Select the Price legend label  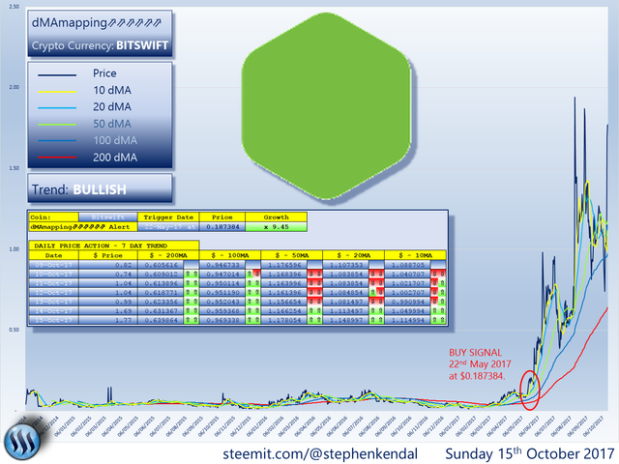(104, 73)
